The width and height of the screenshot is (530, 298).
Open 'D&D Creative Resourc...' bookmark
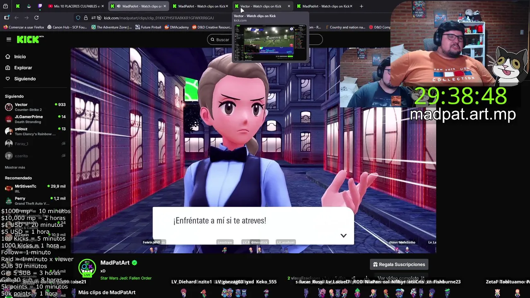211,27
